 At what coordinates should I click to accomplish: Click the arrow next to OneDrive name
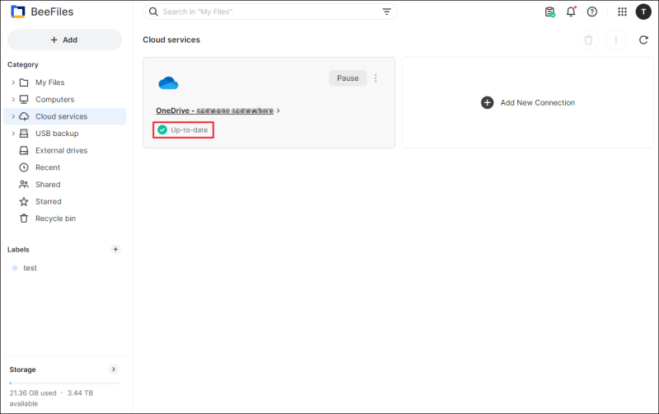pyautogui.click(x=278, y=111)
